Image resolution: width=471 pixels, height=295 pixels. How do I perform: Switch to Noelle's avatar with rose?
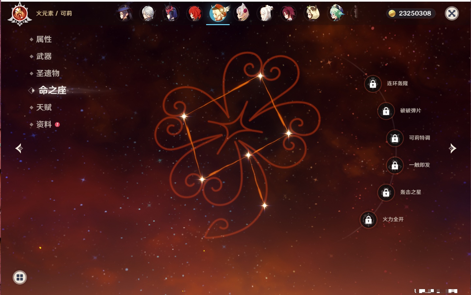[242, 13]
